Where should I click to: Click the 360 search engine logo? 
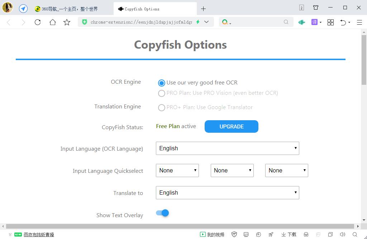pyautogui.click(x=225, y=22)
